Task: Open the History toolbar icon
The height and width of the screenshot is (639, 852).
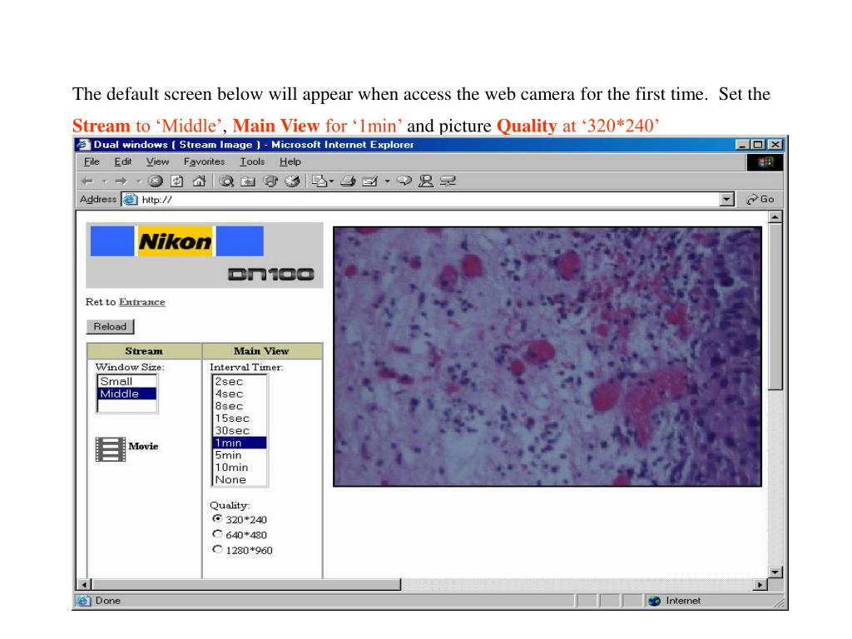Action: click(x=292, y=181)
